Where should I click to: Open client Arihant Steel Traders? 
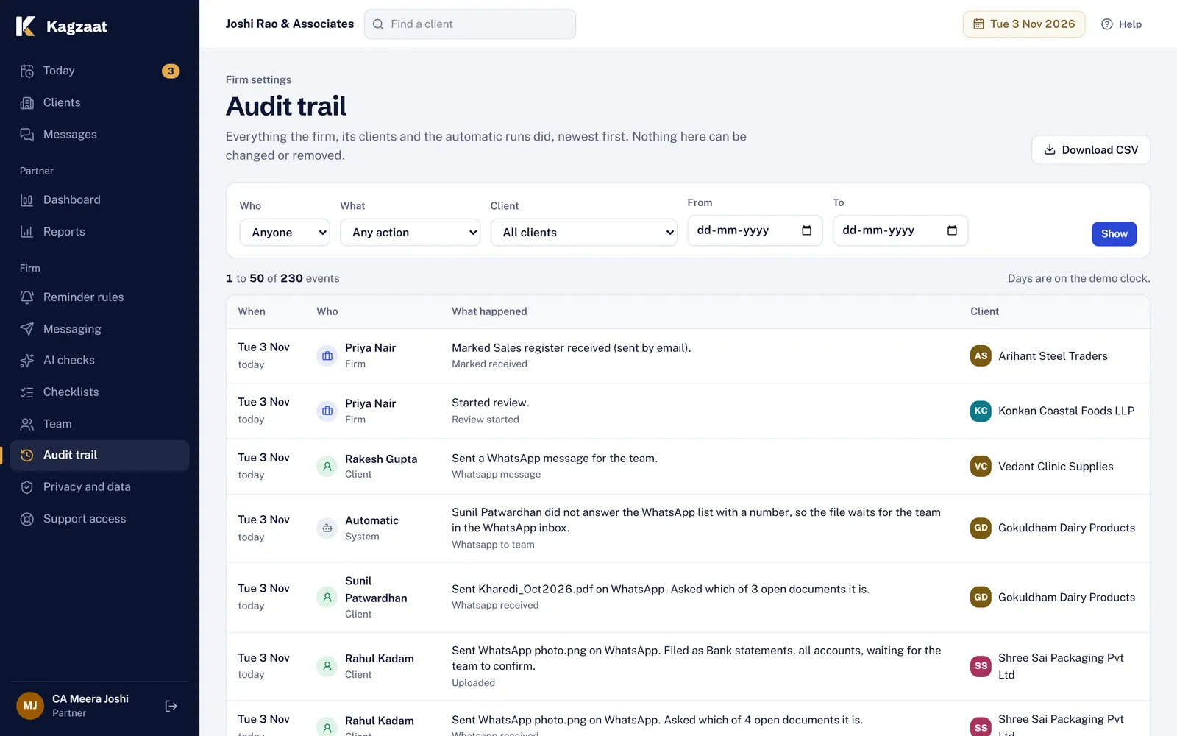[x=1053, y=355]
